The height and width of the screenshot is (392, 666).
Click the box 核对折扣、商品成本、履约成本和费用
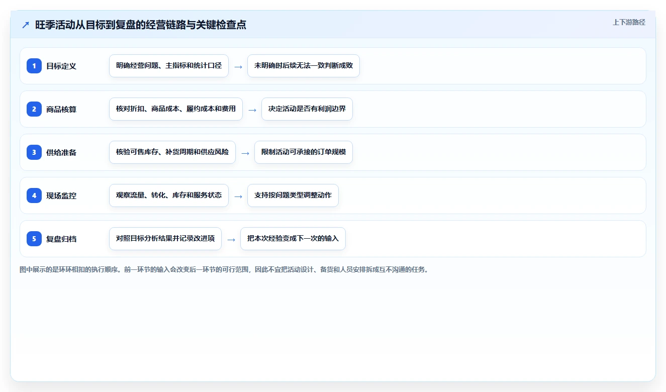pyautogui.click(x=176, y=109)
